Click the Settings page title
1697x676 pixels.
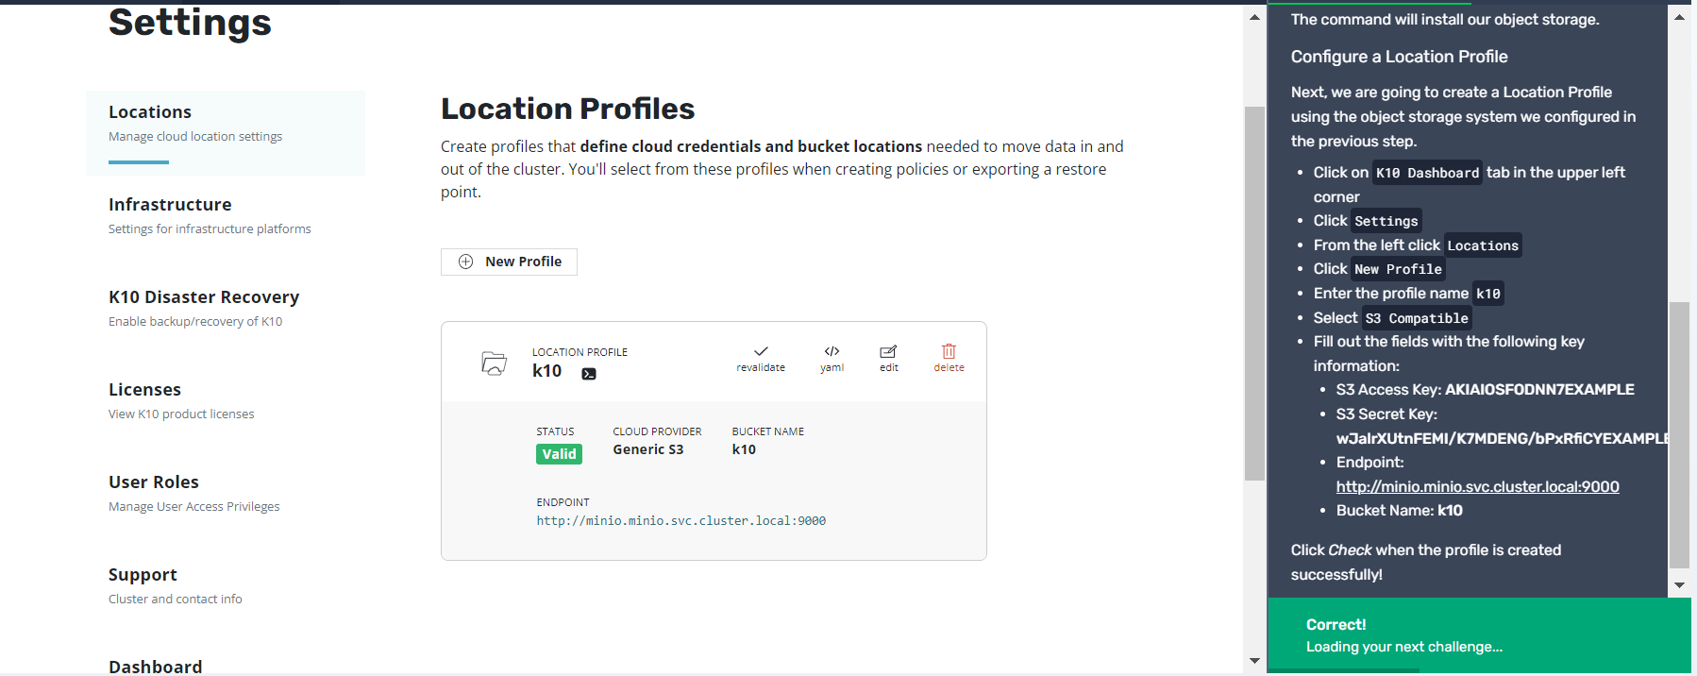tap(190, 22)
